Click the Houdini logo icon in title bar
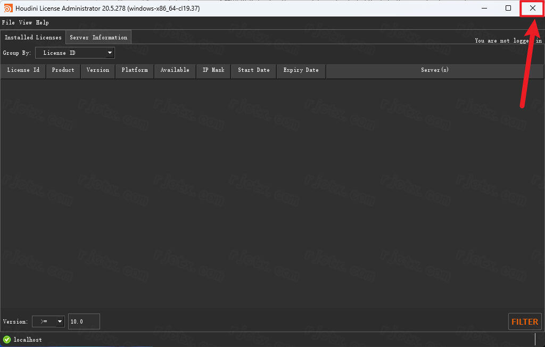 pyautogui.click(x=8, y=9)
